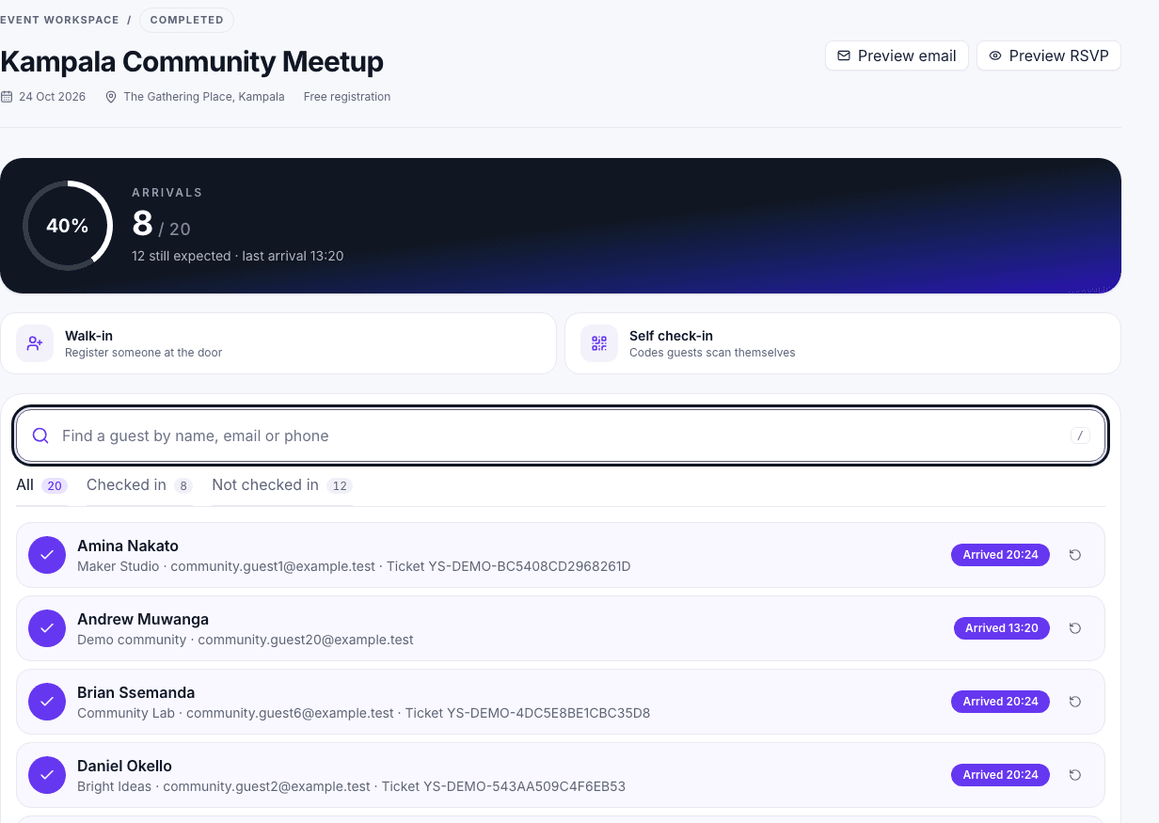Screen dimensions: 1159x823
Task: Select the All guests tab
Action: pos(41,485)
